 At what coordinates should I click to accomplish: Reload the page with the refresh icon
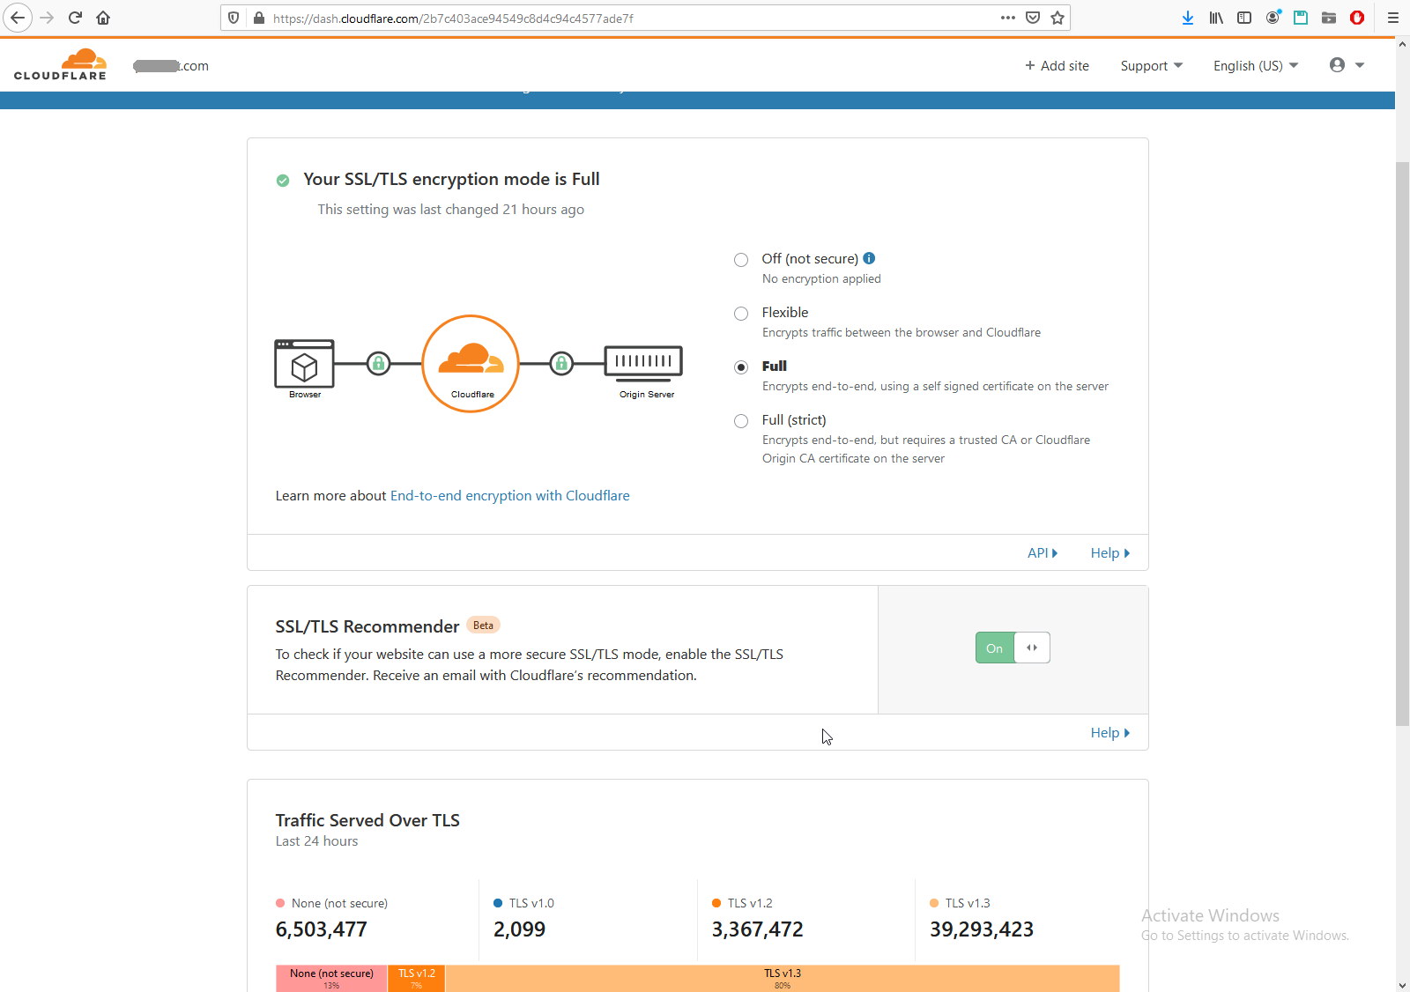(x=75, y=18)
